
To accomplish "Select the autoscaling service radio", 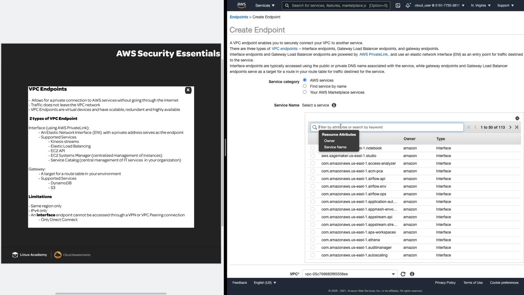I will (x=313, y=255).
